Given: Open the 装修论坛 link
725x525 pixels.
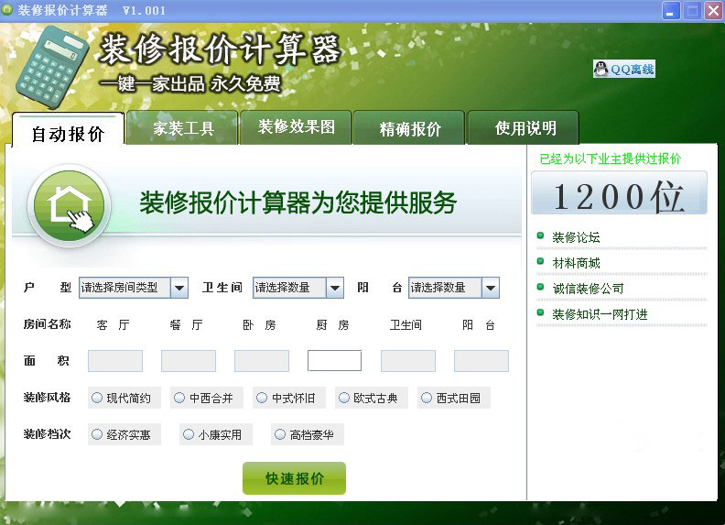Looking at the screenshot, I should 576,237.
